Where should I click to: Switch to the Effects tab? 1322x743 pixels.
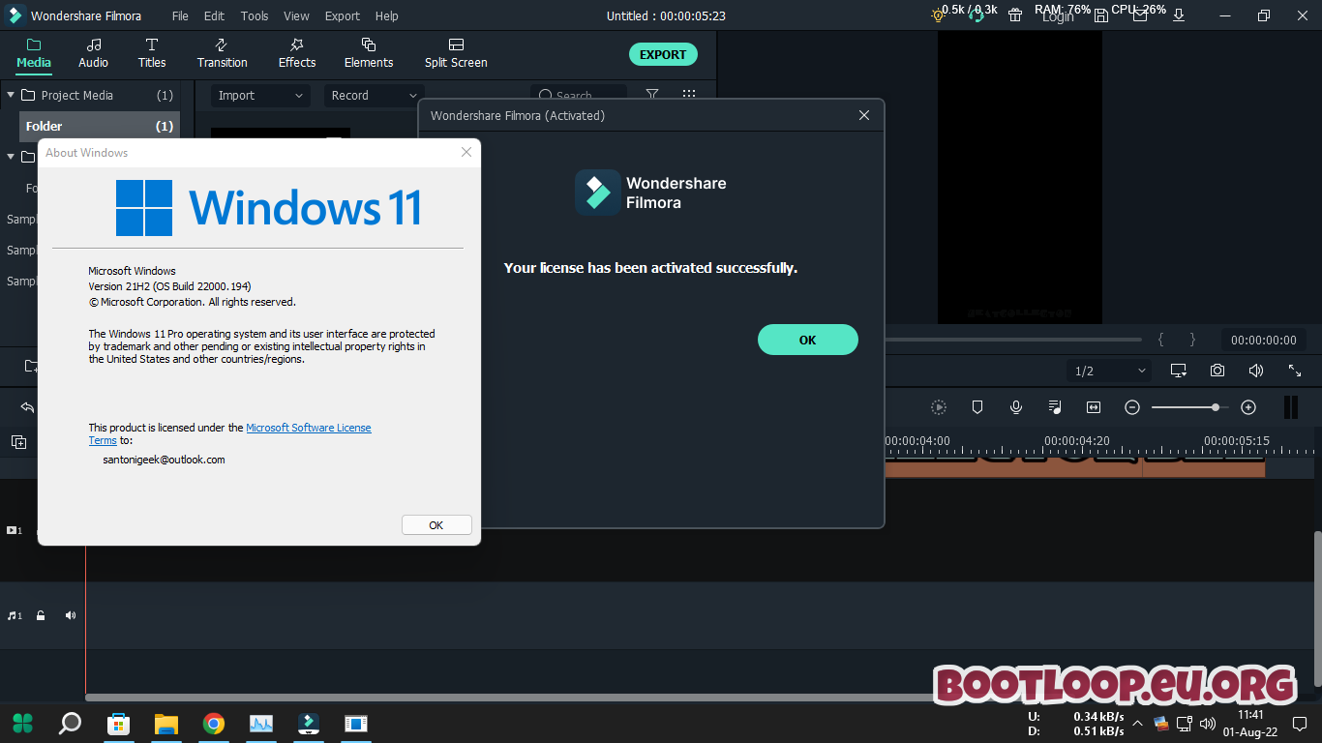tap(297, 54)
